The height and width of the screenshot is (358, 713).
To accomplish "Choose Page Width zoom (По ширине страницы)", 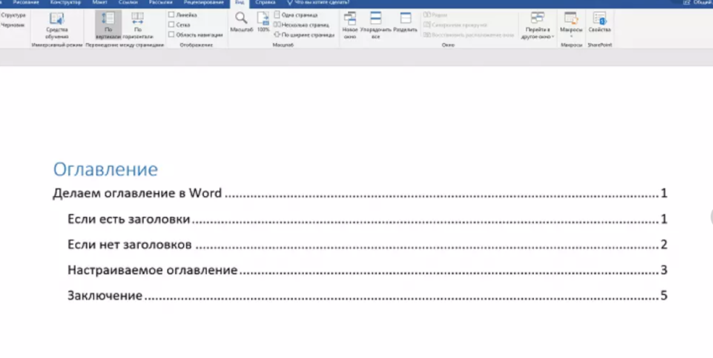I will [x=300, y=34].
